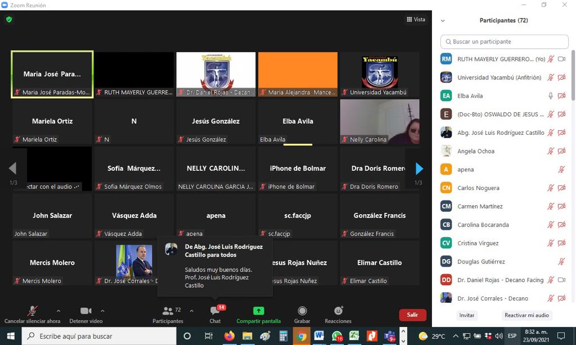The height and width of the screenshot is (345, 576).
Task: Open participants options chevron beside Participantes
Action: click(192, 311)
